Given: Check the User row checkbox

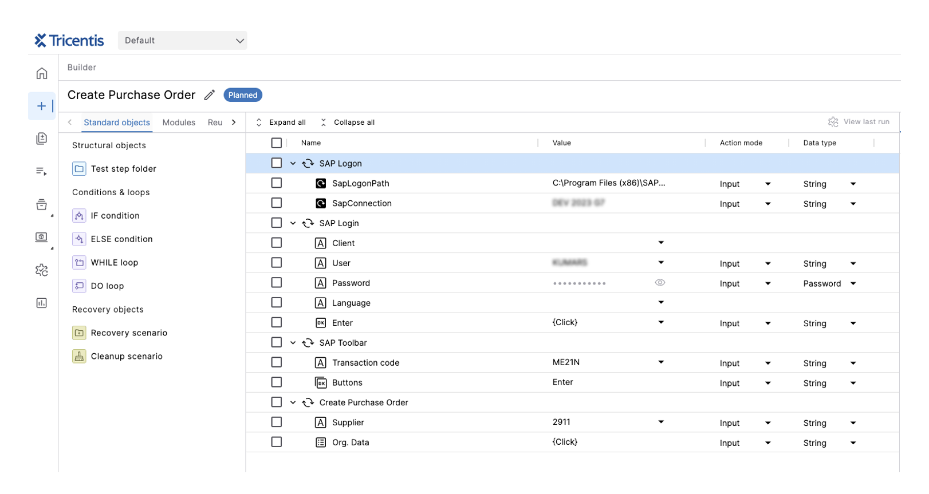Looking at the screenshot, I should [x=277, y=263].
